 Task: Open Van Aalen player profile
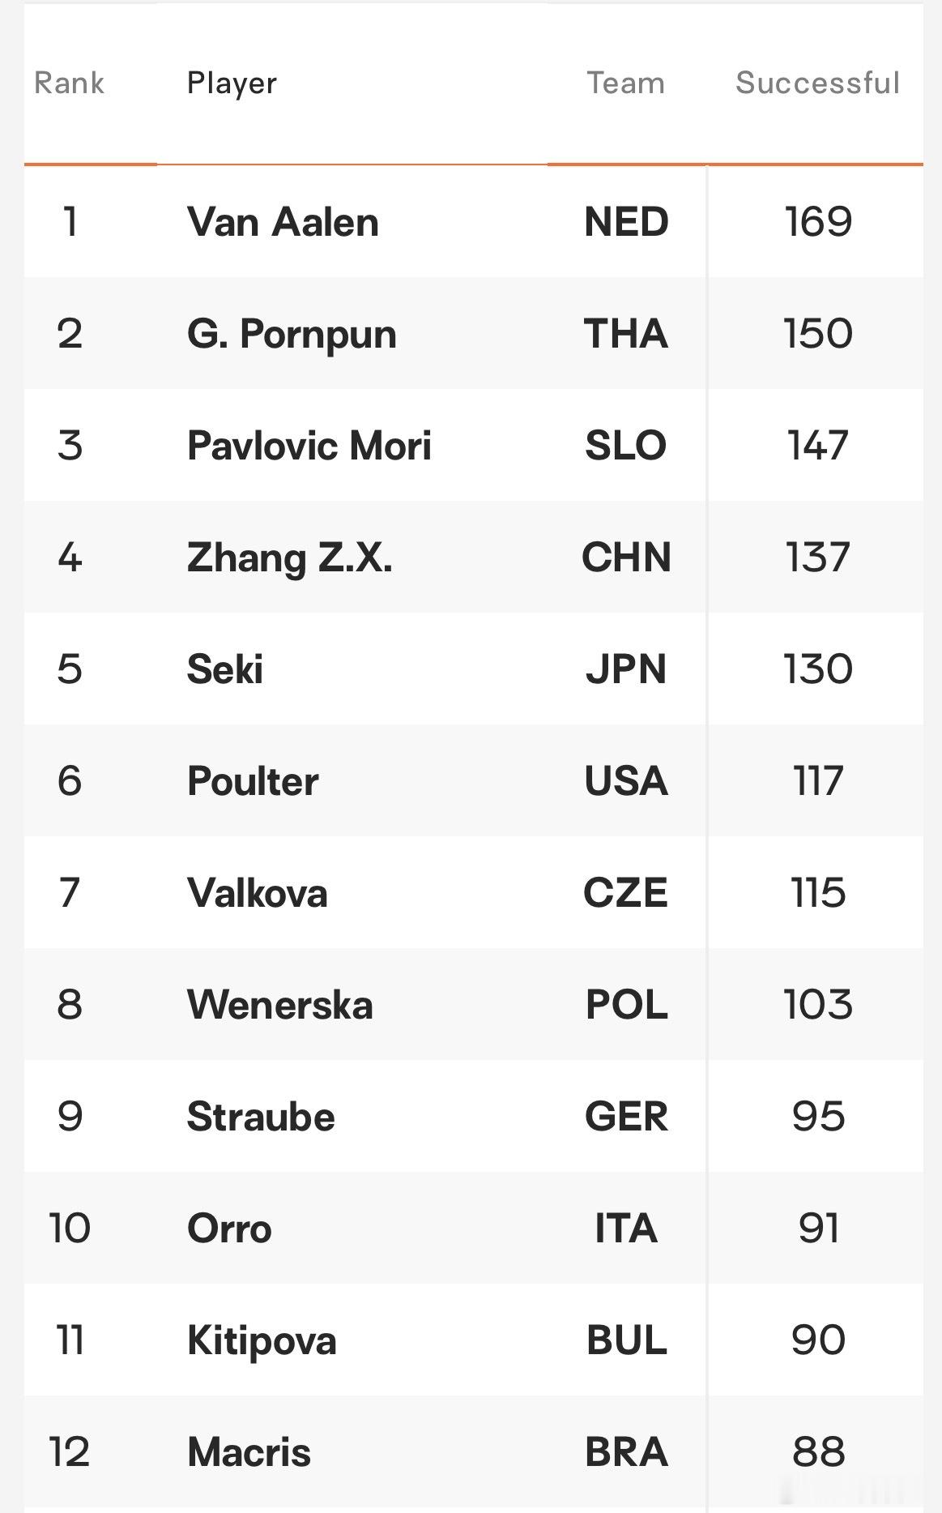pyautogui.click(x=283, y=222)
